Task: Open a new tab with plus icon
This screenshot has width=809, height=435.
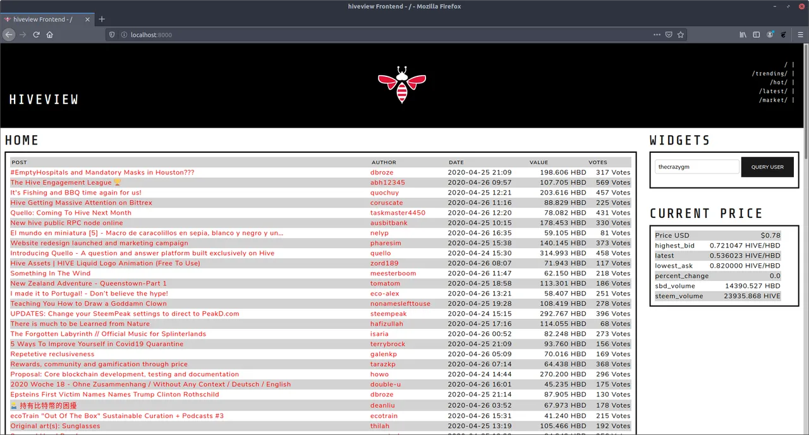Action: point(102,19)
